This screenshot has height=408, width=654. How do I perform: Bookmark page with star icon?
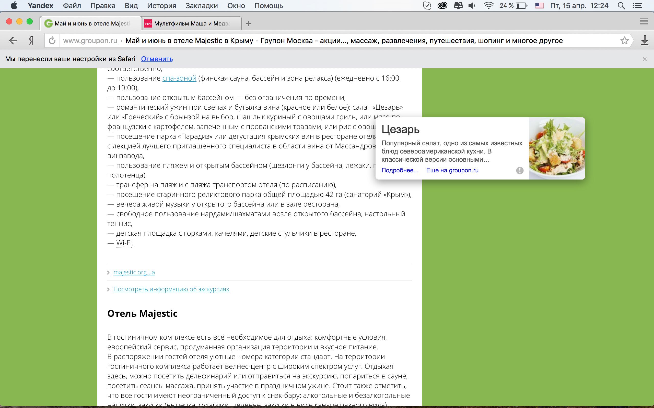pyautogui.click(x=624, y=41)
